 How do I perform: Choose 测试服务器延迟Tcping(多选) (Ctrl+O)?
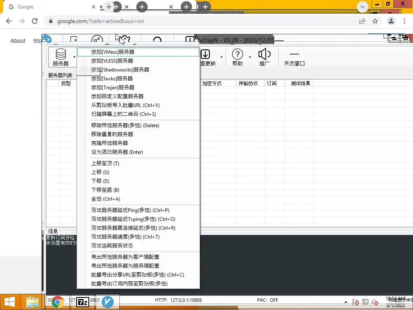[x=138, y=219]
